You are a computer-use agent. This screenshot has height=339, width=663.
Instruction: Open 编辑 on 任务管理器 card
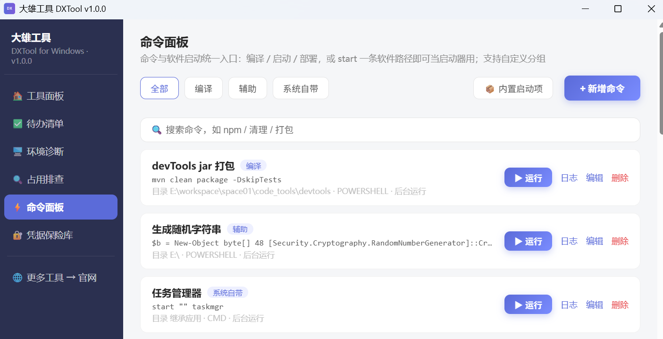[x=595, y=305]
